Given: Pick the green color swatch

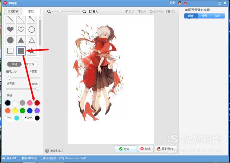Looking at the screenshot, I should [x=22, y=111].
